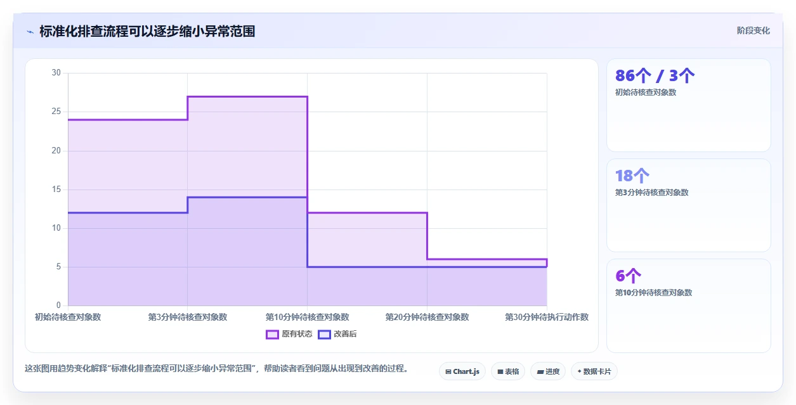Click the chart description sentence below the chart
The width and height of the screenshot is (796, 405).
click(x=216, y=368)
